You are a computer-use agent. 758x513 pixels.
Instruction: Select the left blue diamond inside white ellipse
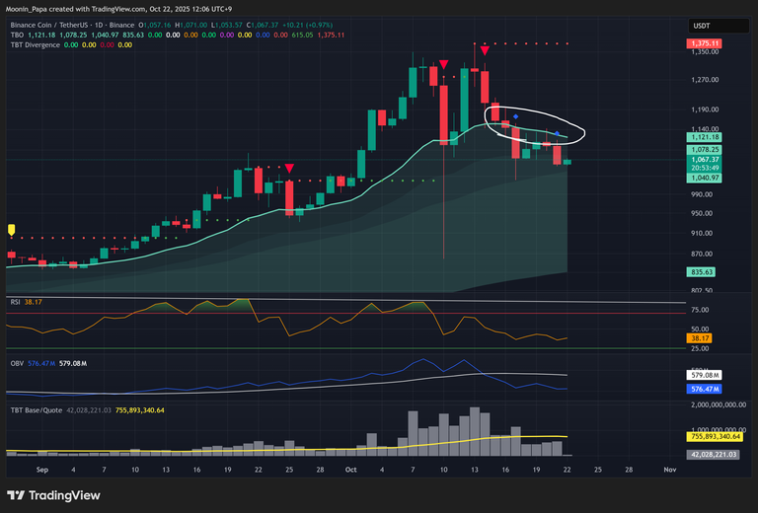pos(516,117)
